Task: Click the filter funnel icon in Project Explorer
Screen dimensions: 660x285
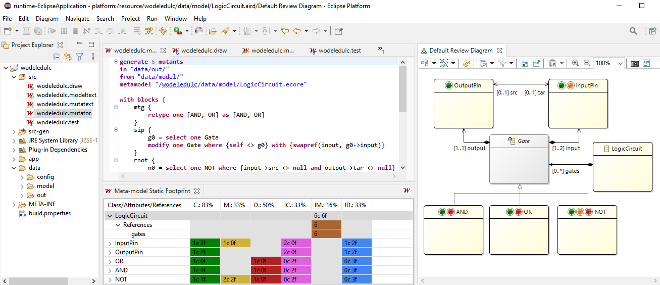Action: coord(79,57)
